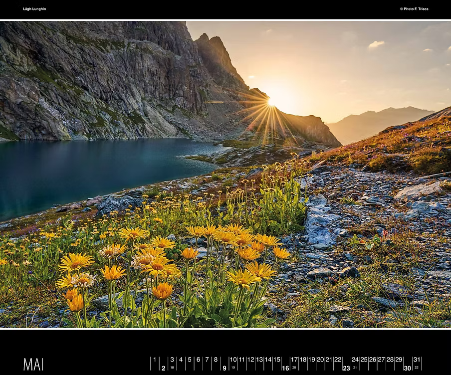Screen dimensions: 451x375
Task: Select bold Sunday 16 in the calendar
Action: click(x=285, y=368)
